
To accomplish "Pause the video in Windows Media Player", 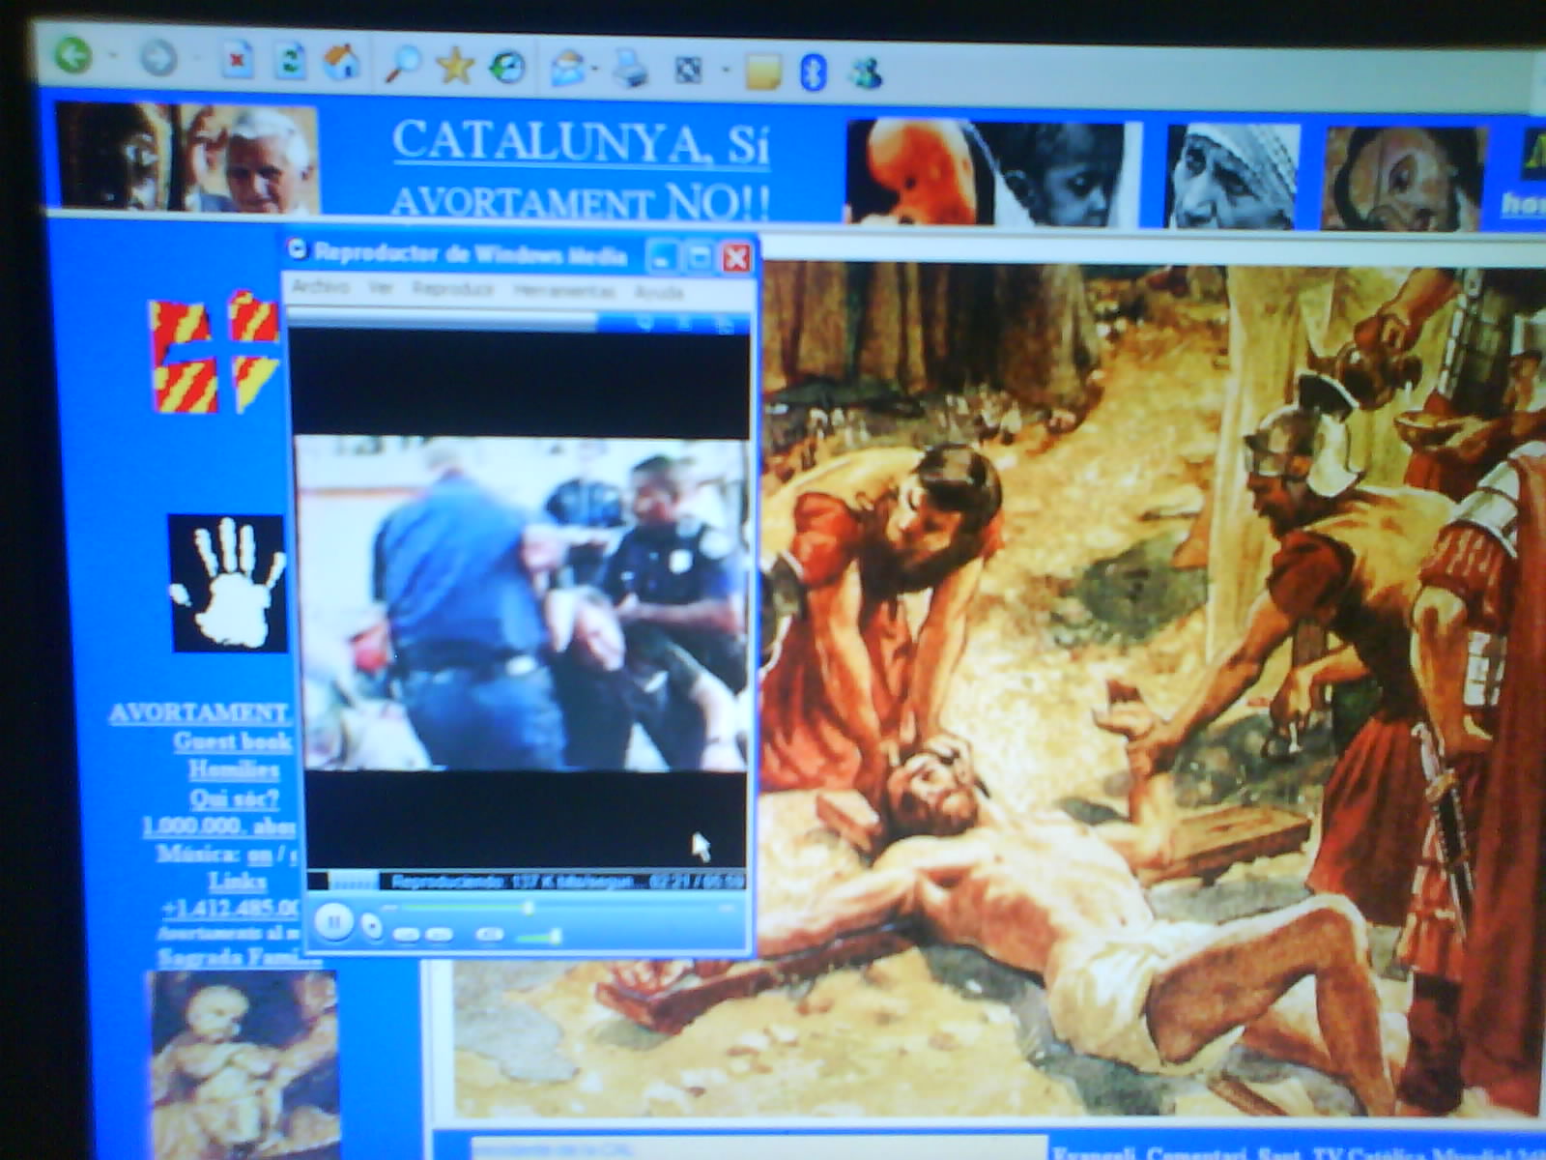I will pos(333,922).
